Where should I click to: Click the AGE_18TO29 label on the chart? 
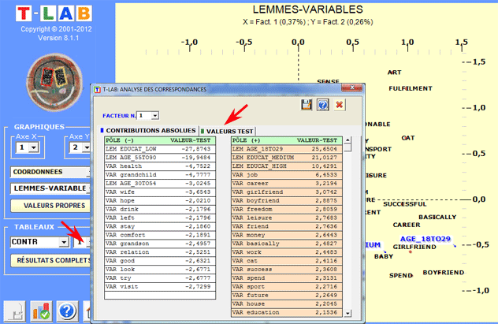pyautogui.click(x=426, y=239)
